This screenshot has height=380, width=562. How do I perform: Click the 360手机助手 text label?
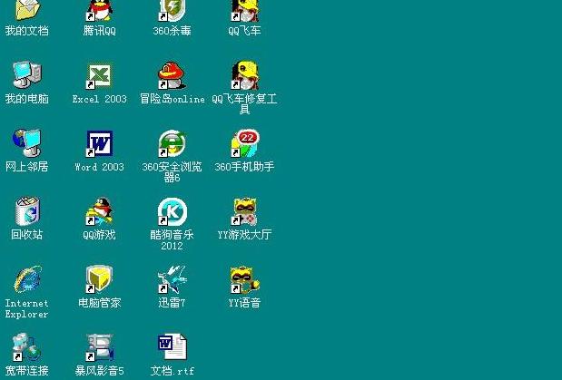(244, 167)
